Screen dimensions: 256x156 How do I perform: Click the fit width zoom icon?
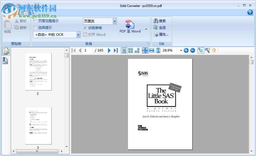click(x=152, y=50)
